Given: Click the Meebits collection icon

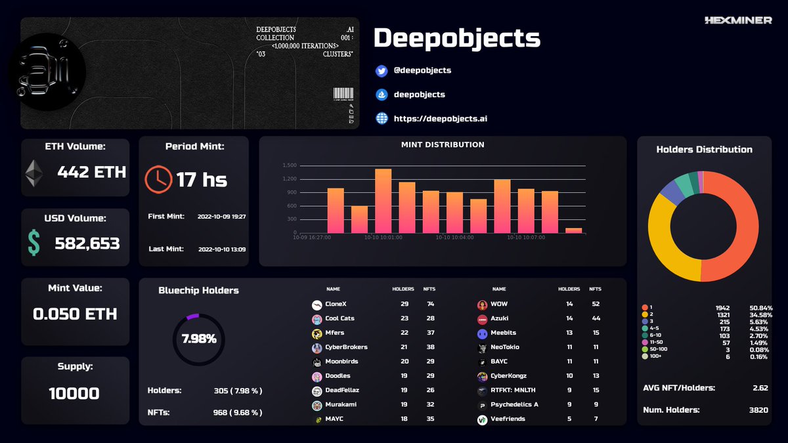Looking at the screenshot, I should (x=483, y=333).
